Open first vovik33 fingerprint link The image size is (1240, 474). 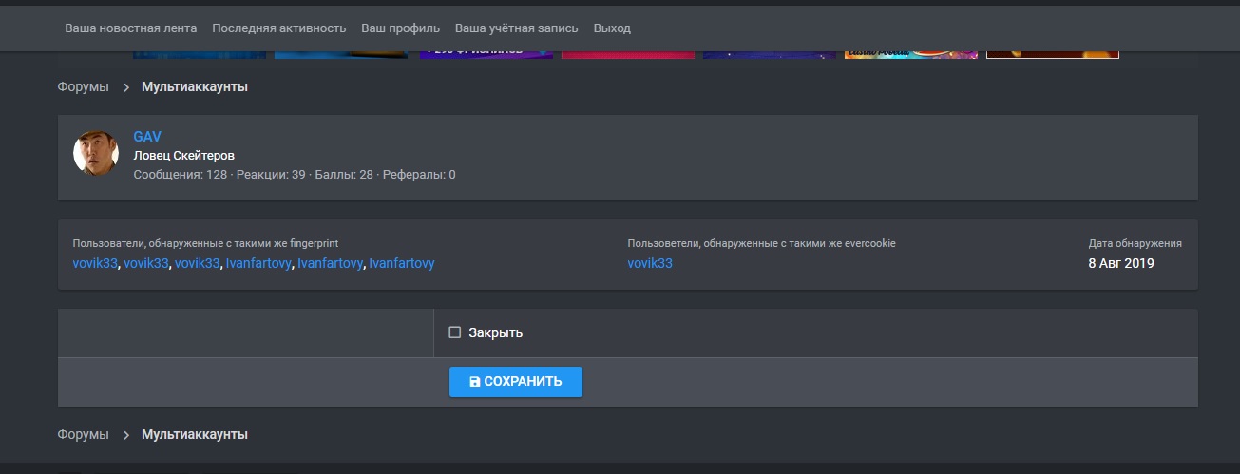95,263
